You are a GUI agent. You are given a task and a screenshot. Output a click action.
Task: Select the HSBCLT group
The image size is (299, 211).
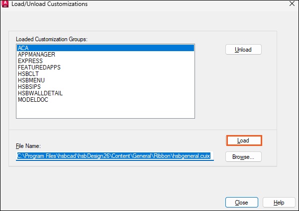tap(105, 74)
